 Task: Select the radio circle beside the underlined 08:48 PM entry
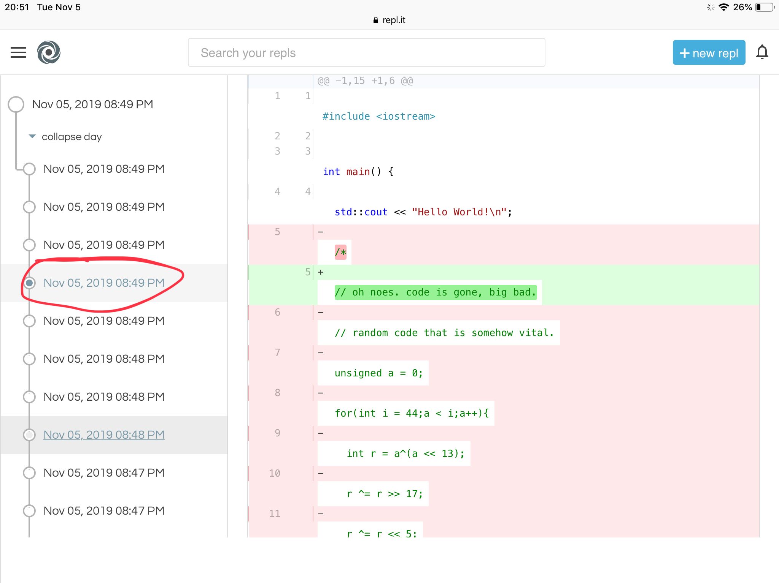click(29, 435)
